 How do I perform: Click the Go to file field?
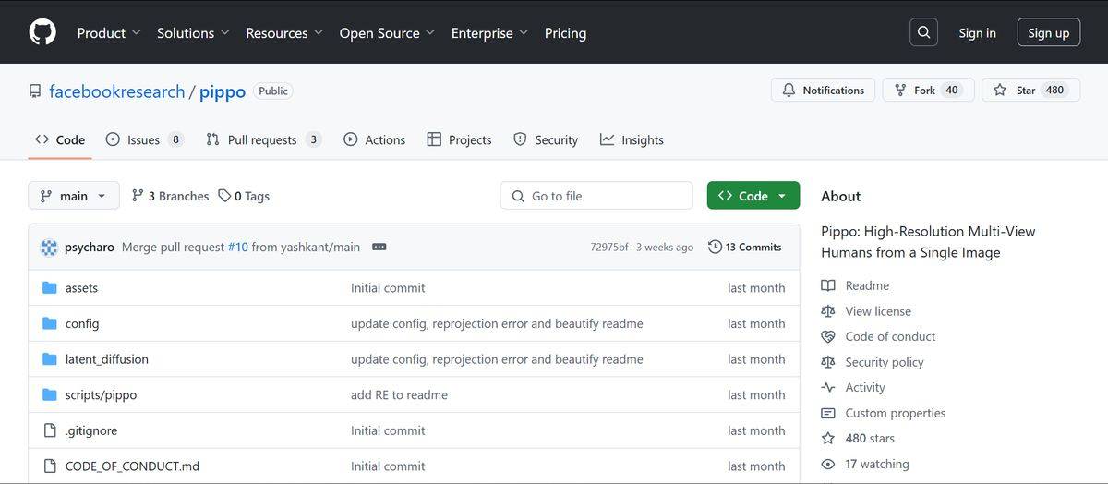click(x=596, y=196)
